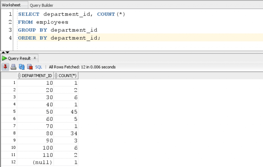
Task: Toggle the pushpin to freeze results
Action: tap(5, 67)
